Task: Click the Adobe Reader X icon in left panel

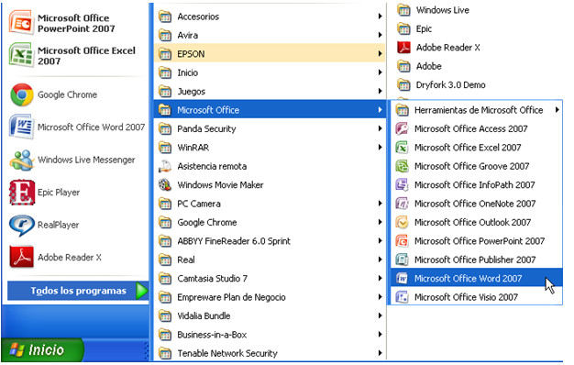Action: [x=22, y=257]
